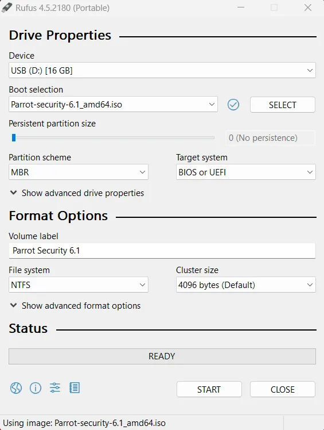Viewport: 324px width, 430px height.
Task: Expand Show advanced drive properties
Action: (x=77, y=193)
